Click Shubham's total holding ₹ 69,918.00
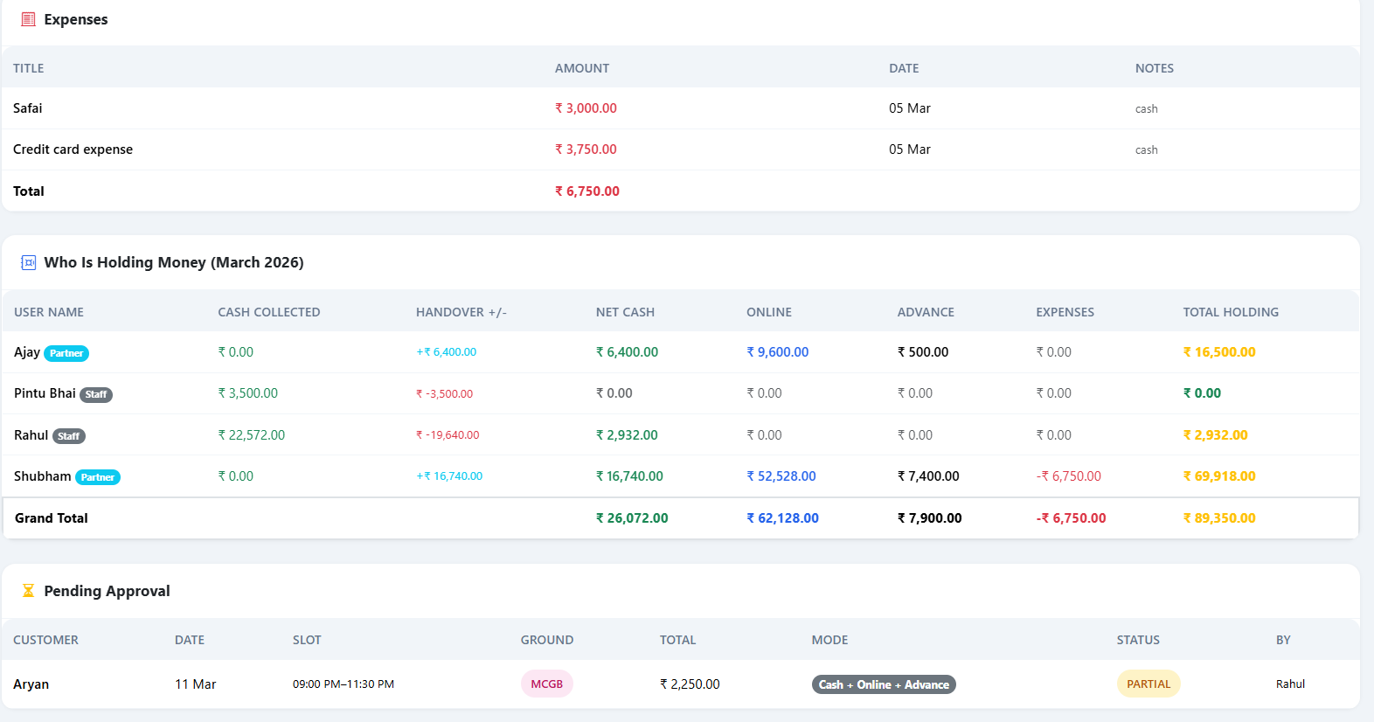Image resolution: width=1374 pixels, height=722 pixels. point(1218,476)
